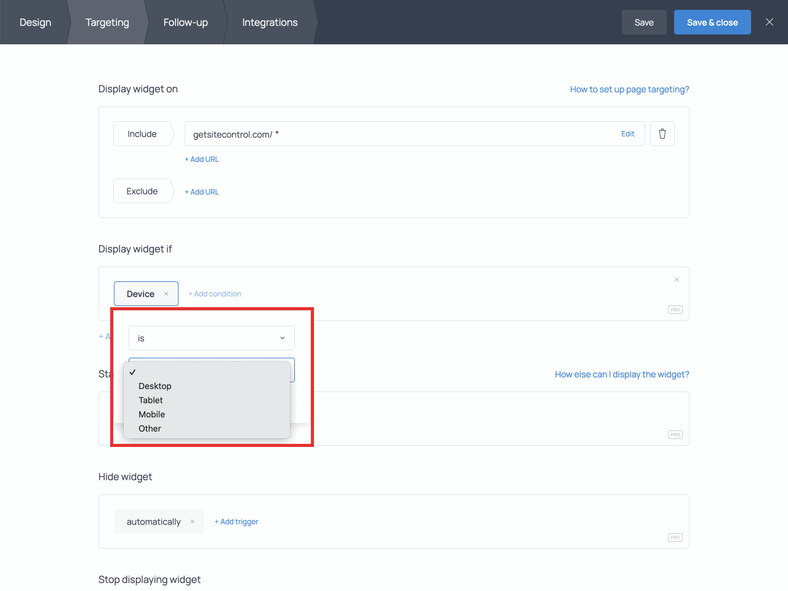The image size is (788, 591).
Task: Open the Integrations tab
Action: point(270,22)
